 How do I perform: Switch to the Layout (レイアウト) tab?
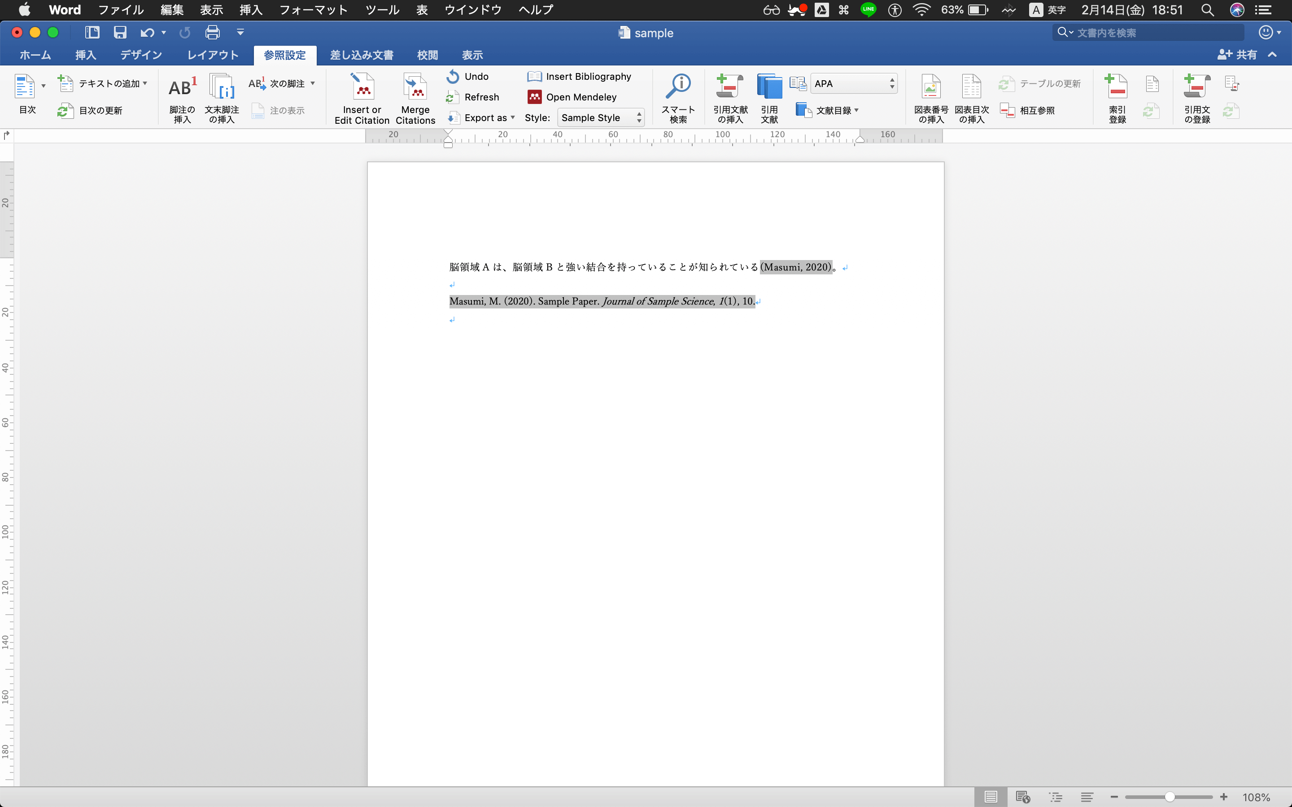tap(213, 55)
